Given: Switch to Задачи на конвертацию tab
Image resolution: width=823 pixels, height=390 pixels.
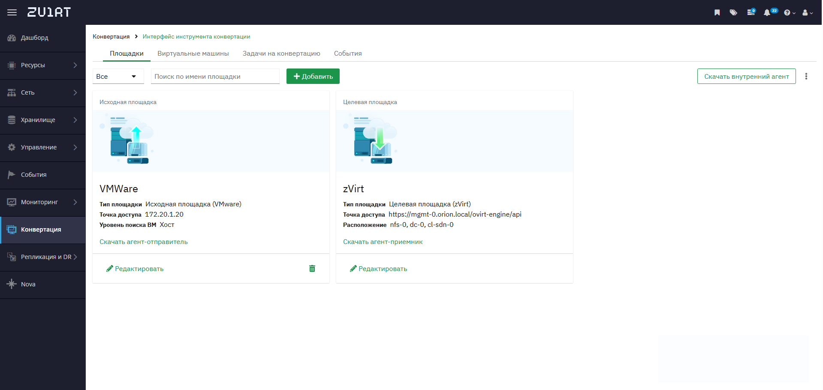Looking at the screenshot, I should (281, 54).
